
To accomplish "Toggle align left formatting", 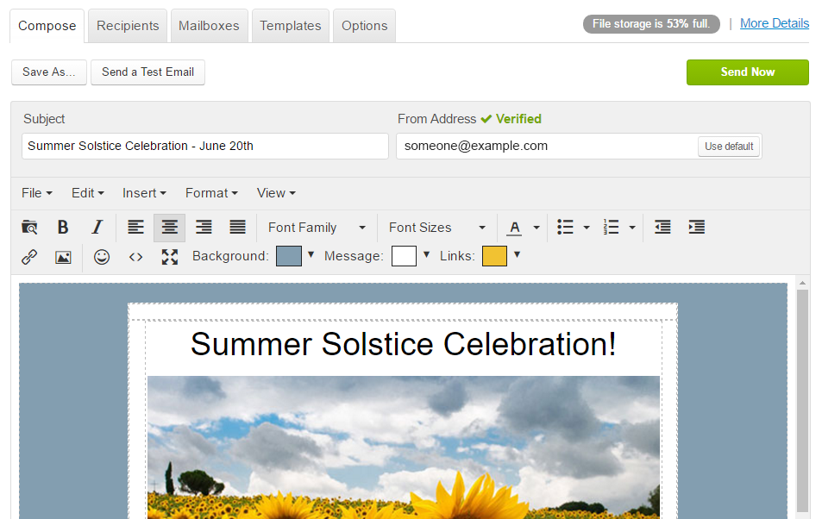I will coord(135,228).
